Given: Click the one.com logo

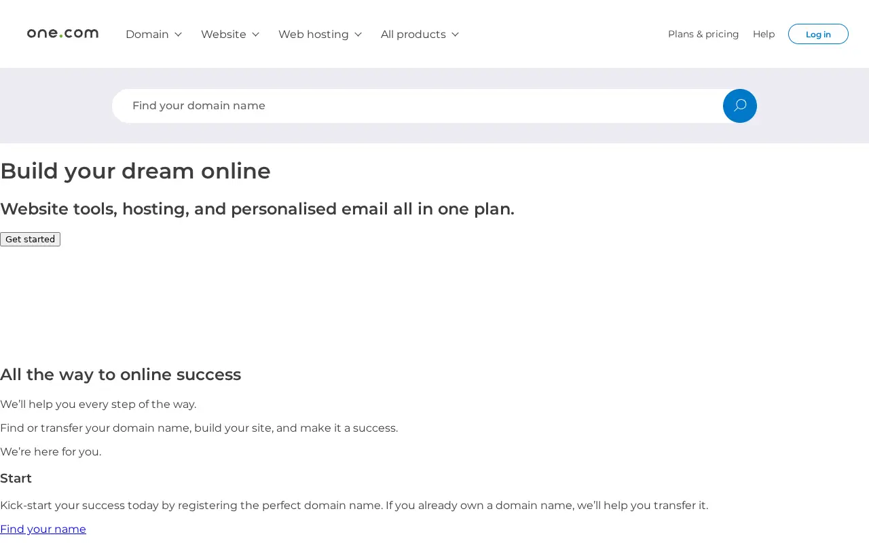Looking at the screenshot, I should coord(62,33).
